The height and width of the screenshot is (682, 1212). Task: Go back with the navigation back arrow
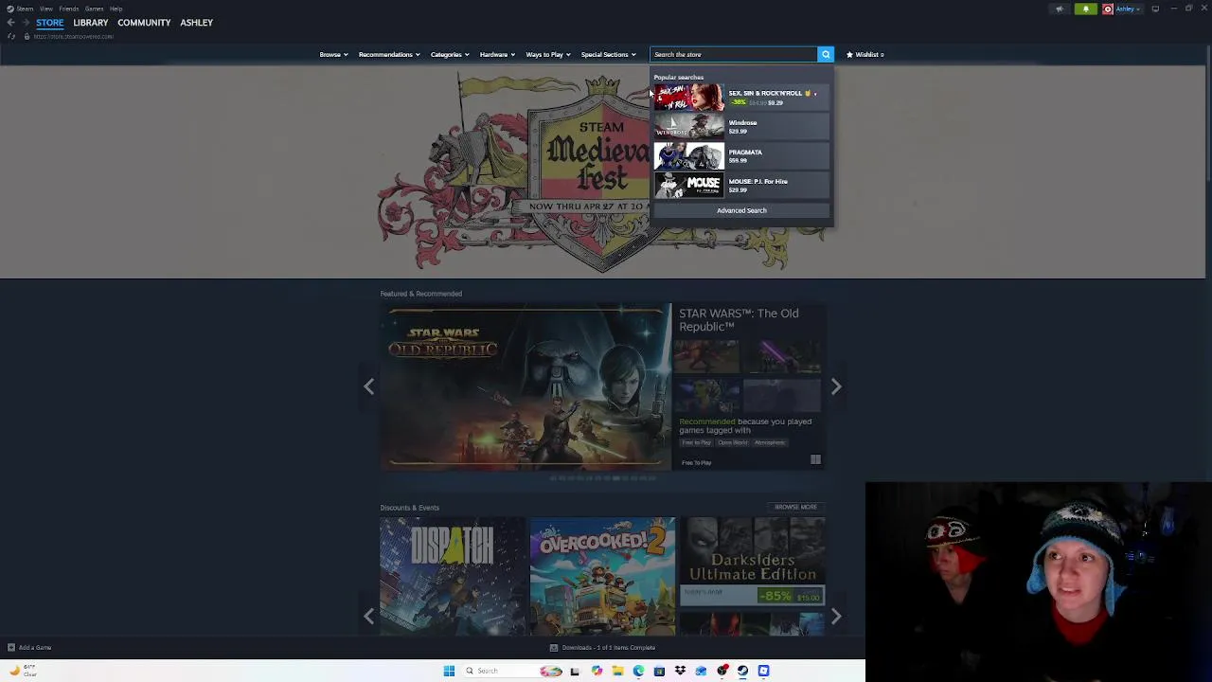pos(10,22)
